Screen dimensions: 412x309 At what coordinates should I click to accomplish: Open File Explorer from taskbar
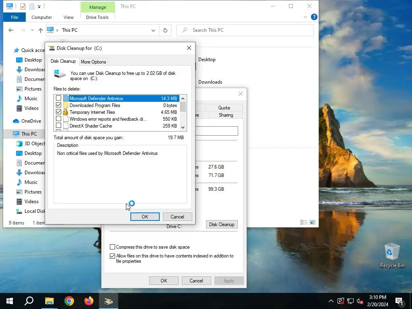49,301
